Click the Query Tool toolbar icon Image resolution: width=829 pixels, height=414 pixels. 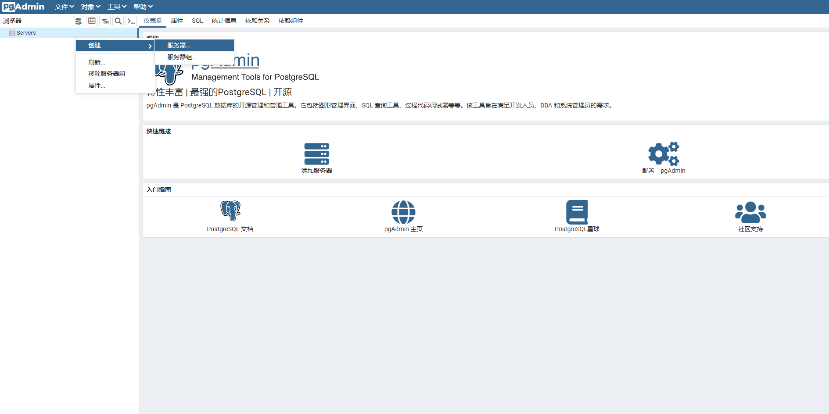pyautogui.click(x=79, y=21)
